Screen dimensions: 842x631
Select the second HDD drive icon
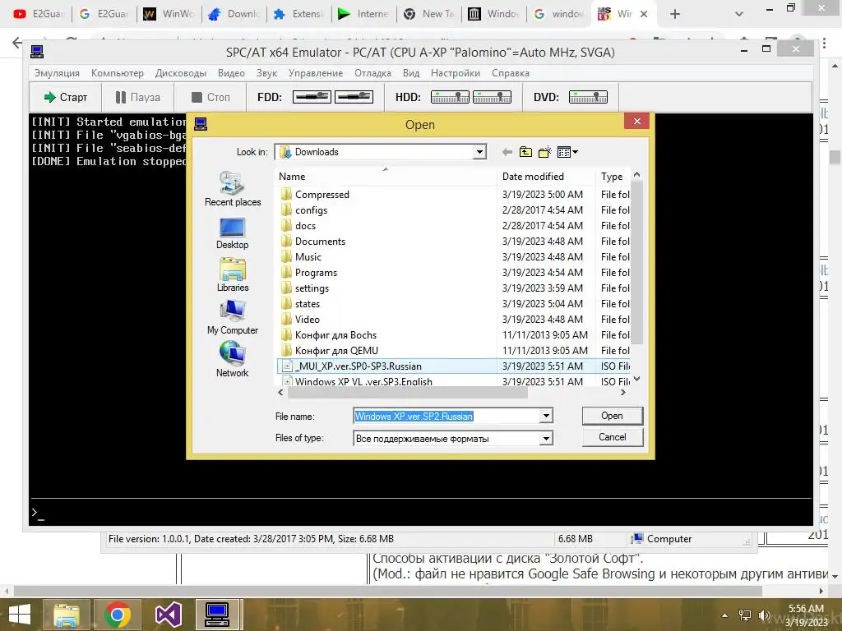coord(492,97)
